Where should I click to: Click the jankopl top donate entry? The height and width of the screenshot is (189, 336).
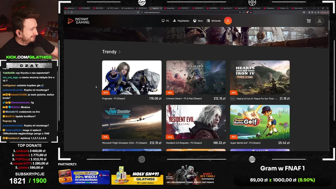29,151
